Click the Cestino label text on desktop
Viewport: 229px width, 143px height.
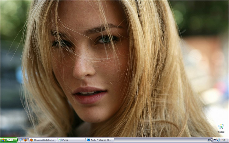221,132
